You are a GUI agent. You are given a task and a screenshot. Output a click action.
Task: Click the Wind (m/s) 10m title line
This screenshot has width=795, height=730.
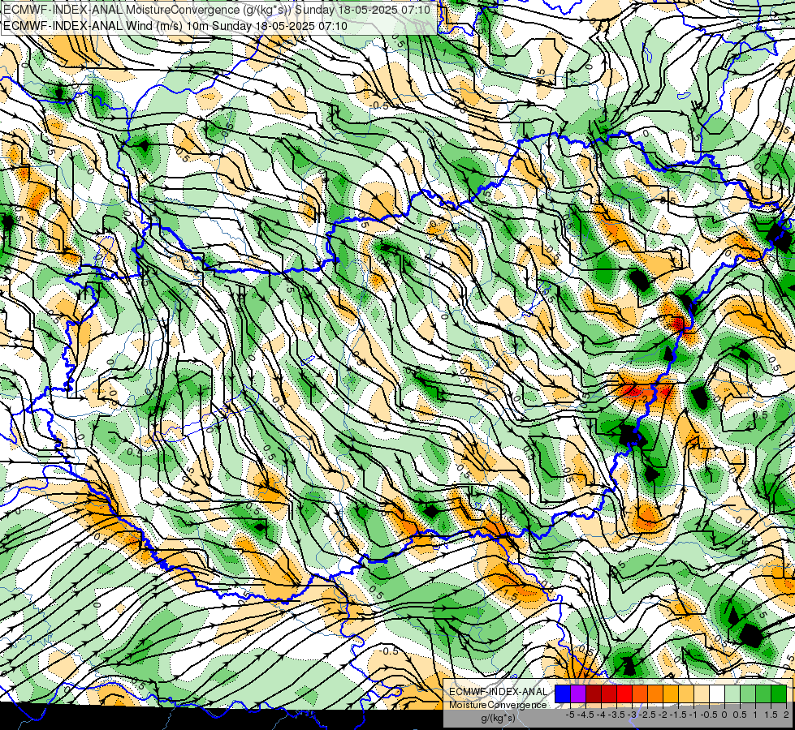(175, 26)
